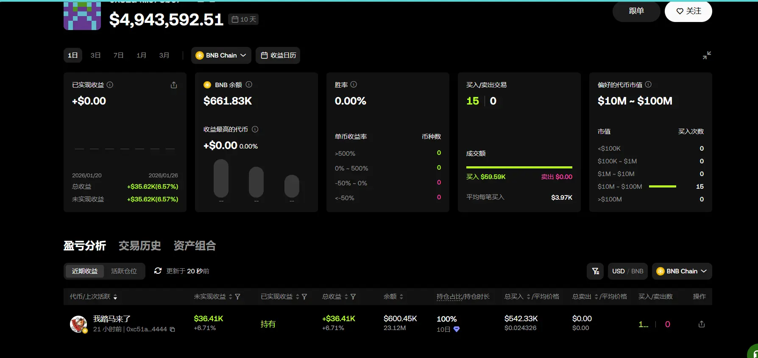Open the 盈亏分析 tab
The width and height of the screenshot is (758, 358).
[85, 246]
